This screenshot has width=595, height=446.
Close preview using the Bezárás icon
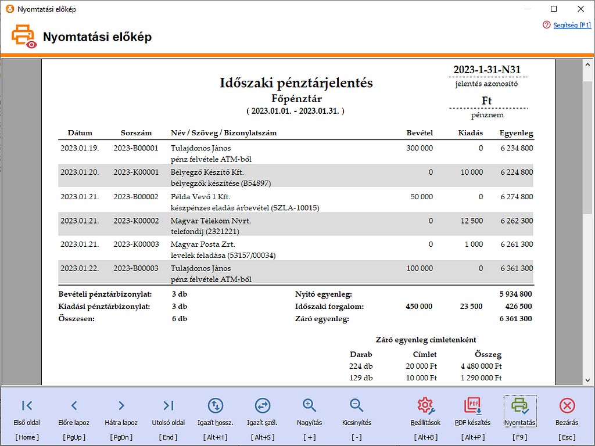tap(567, 406)
